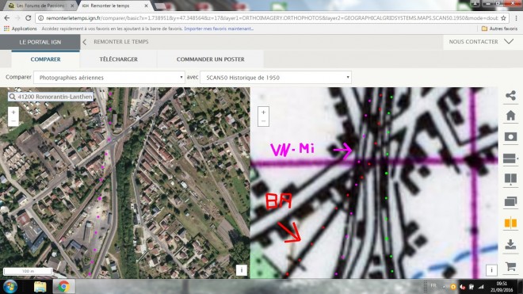This screenshot has width=523, height=294.
Task: Expand the Nous Contacter chevron
Action: [x=509, y=42]
